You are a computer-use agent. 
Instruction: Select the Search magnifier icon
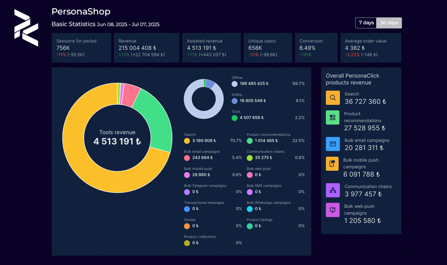[333, 97]
